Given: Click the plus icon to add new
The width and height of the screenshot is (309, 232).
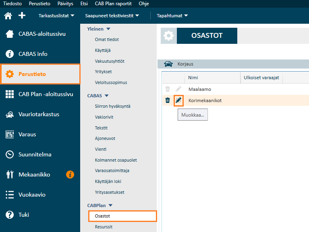Looking at the screenshot, I should pos(22,15).
